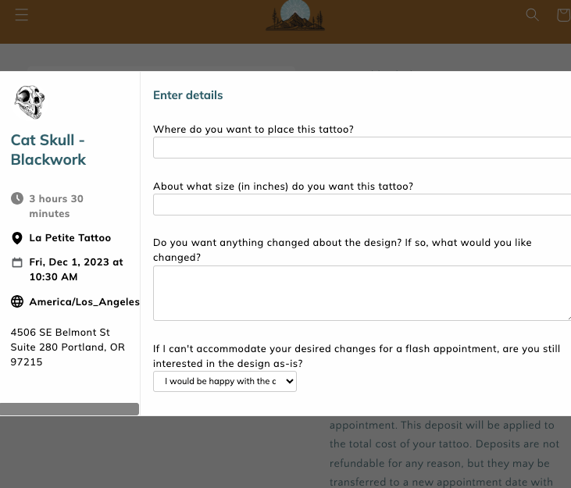The image size is (571, 488).
Task: Focus the tattoo placement text field
Action: coord(362,148)
